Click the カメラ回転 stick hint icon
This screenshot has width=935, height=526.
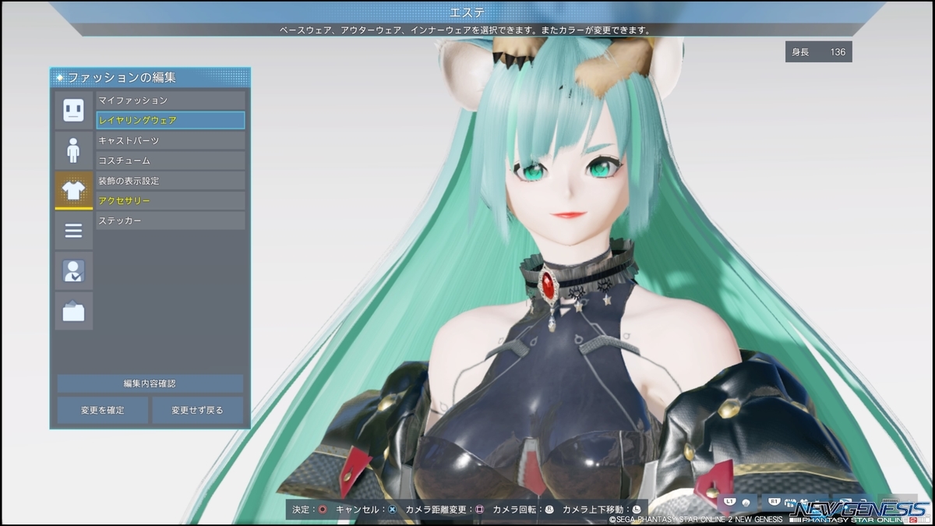click(549, 510)
